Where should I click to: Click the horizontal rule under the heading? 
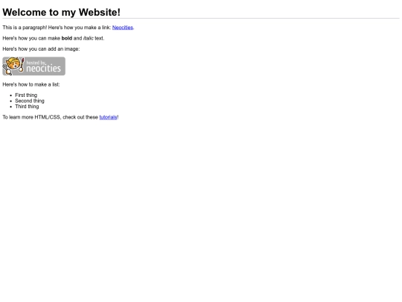click(201, 19)
